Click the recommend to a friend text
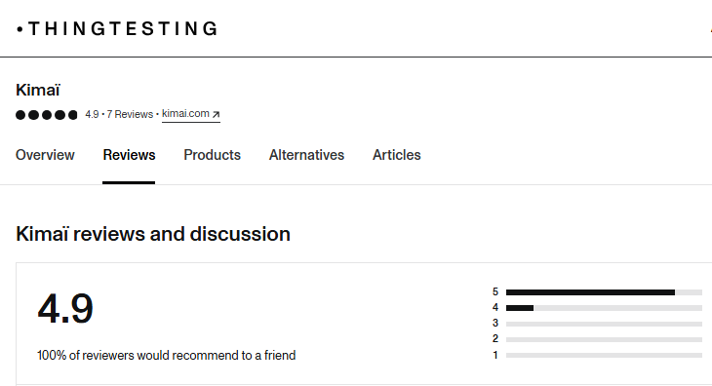712x386 pixels. click(x=166, y=355)
